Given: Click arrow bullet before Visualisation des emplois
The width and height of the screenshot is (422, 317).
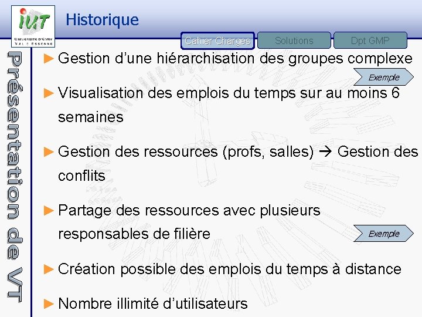Looking at the screenshot, I should tap(50, 93).
